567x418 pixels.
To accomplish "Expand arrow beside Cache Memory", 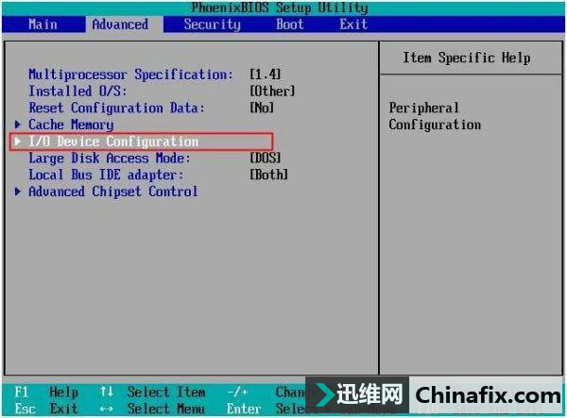I will [17, 125].
